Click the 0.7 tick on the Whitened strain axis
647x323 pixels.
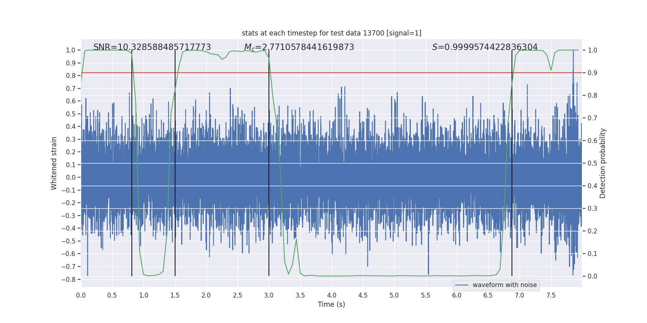pos(71,88)
